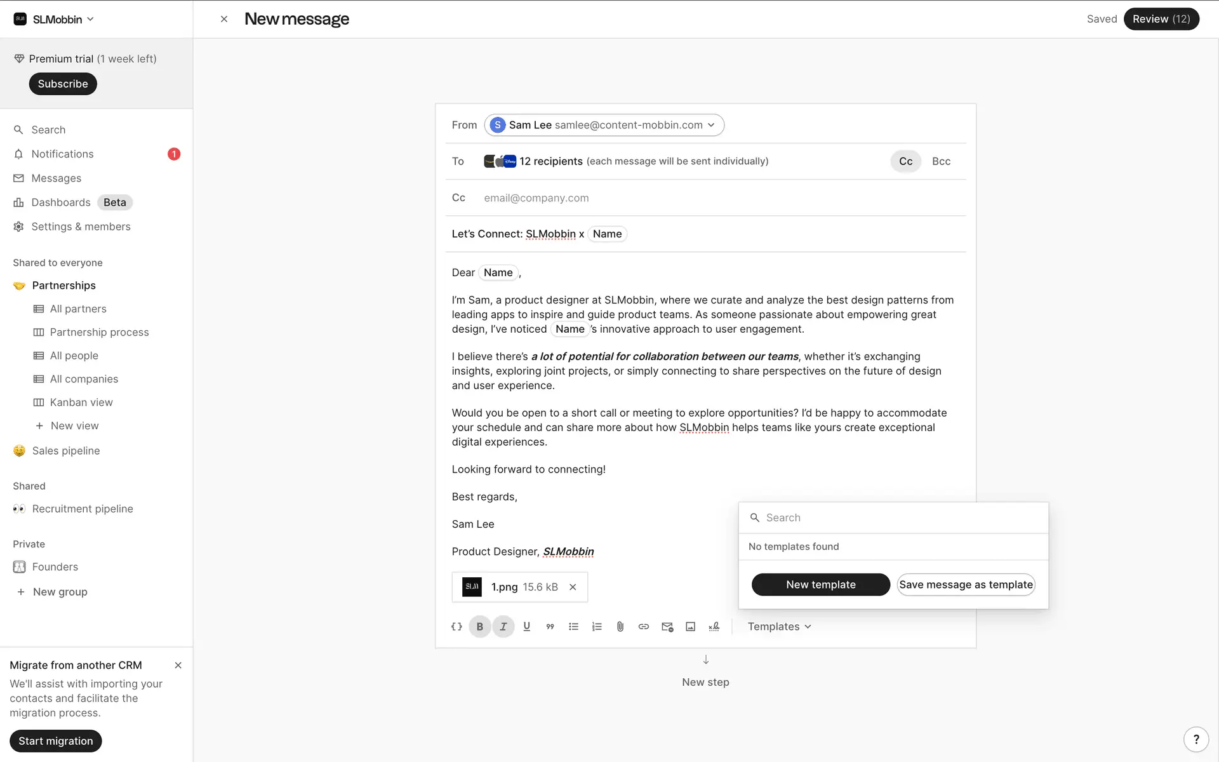Click the unsubscribe envelope icon
The height and width of the screenshot is (762, 1219).
667,626
